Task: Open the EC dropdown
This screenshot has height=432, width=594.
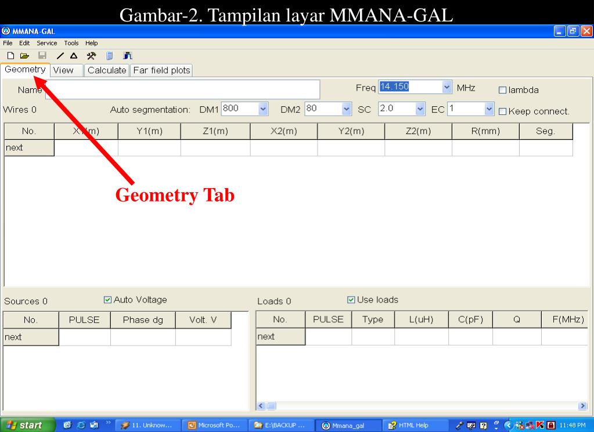Action: [x=489, y=109]
